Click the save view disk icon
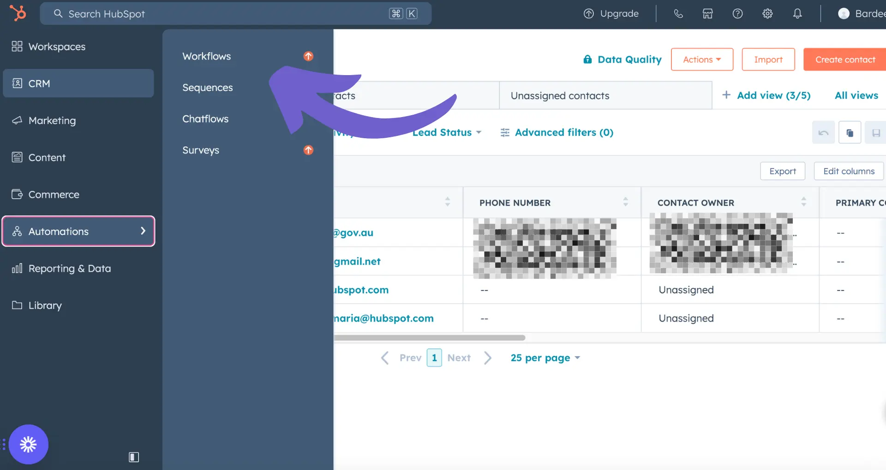The image size is (886, 470). click(875, 133)
